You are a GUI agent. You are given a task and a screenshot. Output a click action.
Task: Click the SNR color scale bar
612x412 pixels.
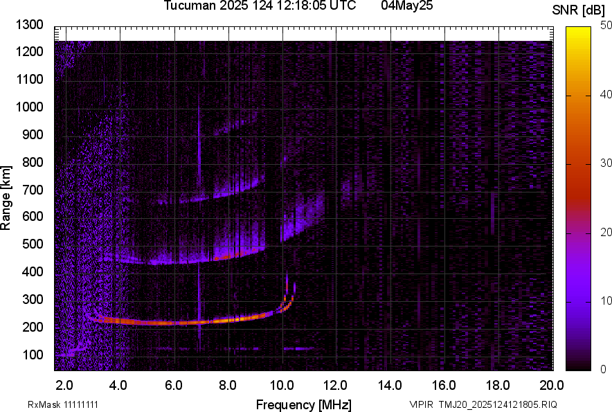pyautogui.click(x=579, y=199)
